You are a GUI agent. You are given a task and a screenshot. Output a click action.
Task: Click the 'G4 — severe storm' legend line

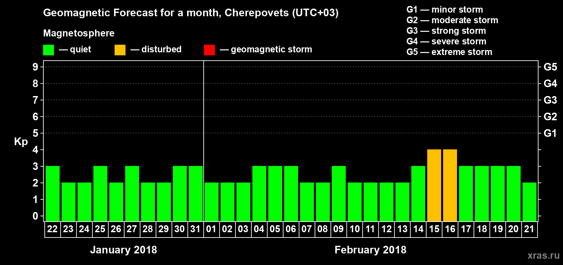tap(446, 41)
